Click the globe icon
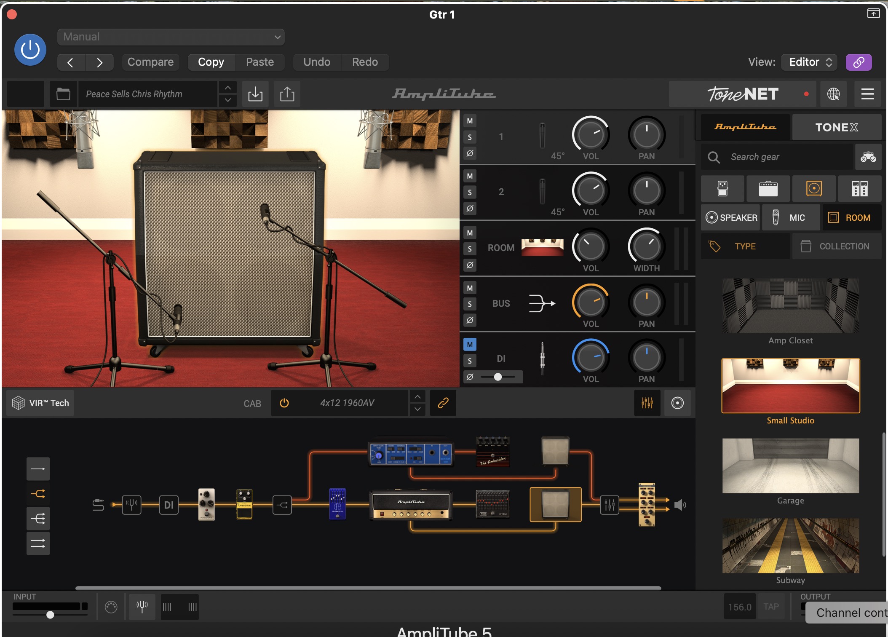The width and height of the screenshot is (888, 637). point(833,94)
